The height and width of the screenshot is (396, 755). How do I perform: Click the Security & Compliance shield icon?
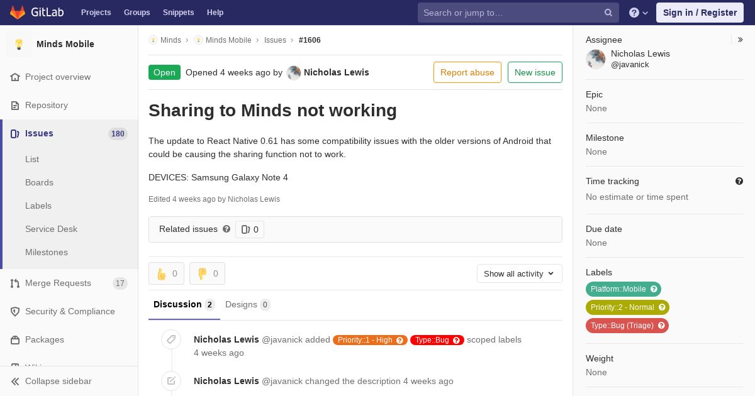click(x=15, y=311)
